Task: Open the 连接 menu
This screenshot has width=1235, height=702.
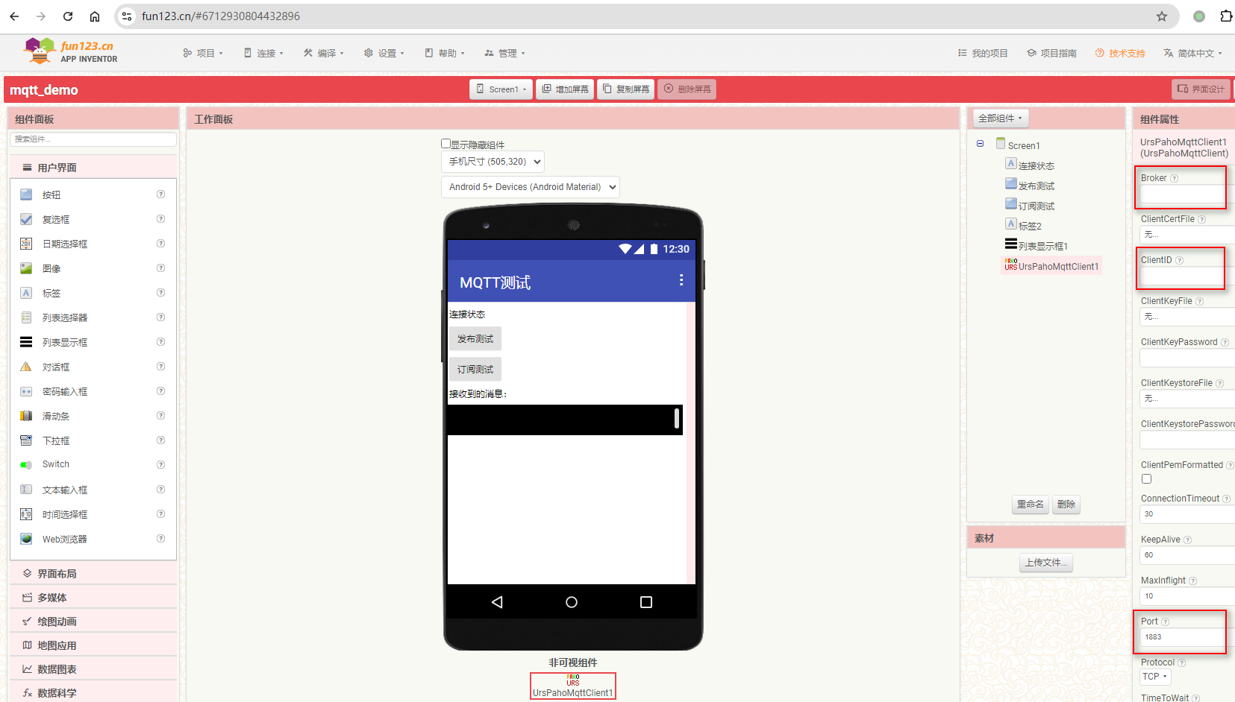Action: pos(263,53)
